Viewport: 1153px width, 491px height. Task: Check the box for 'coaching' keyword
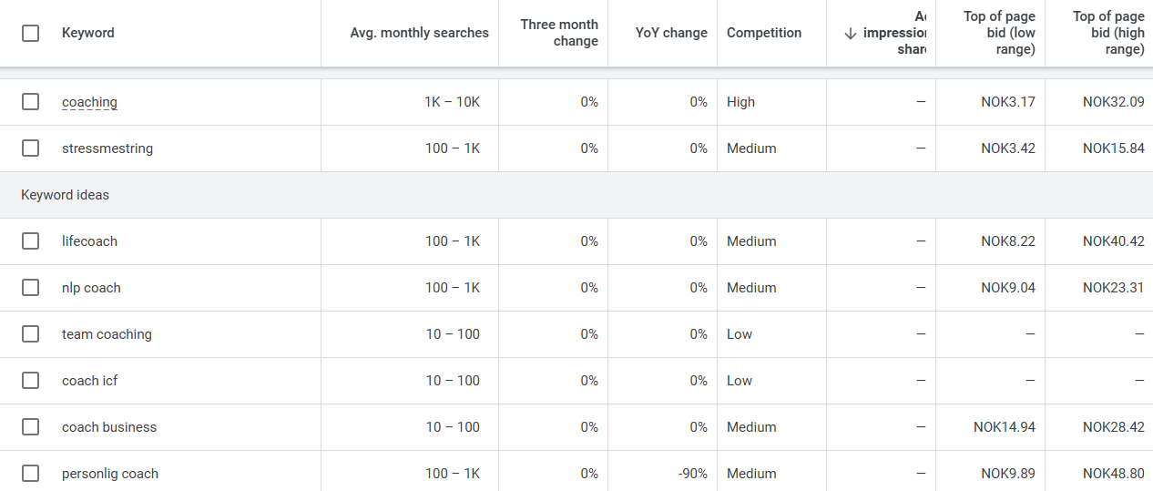[31, 102]
